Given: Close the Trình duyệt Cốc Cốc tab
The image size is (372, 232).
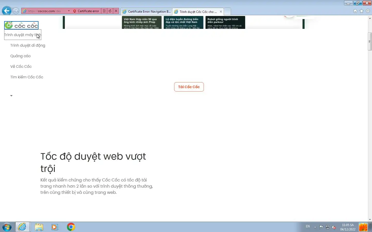Looking at the screenshot, I should click(221, 12).
